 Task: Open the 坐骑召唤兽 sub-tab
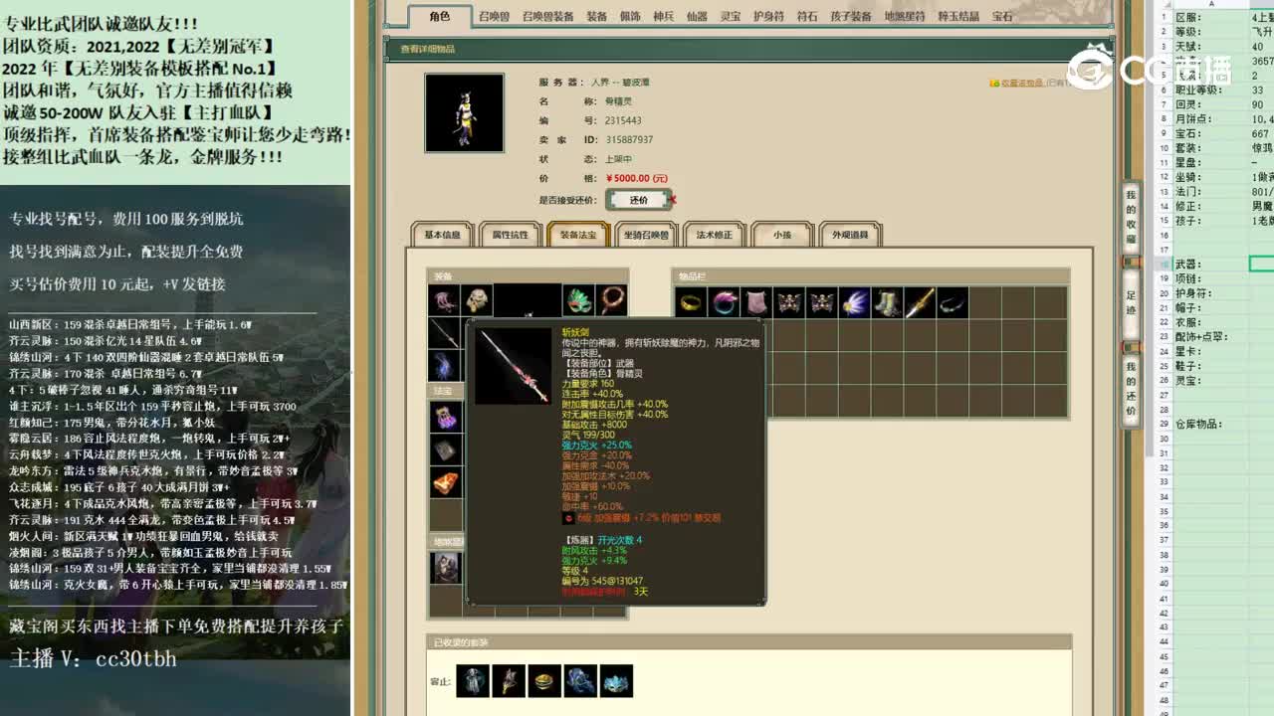(x=646, y=233)
